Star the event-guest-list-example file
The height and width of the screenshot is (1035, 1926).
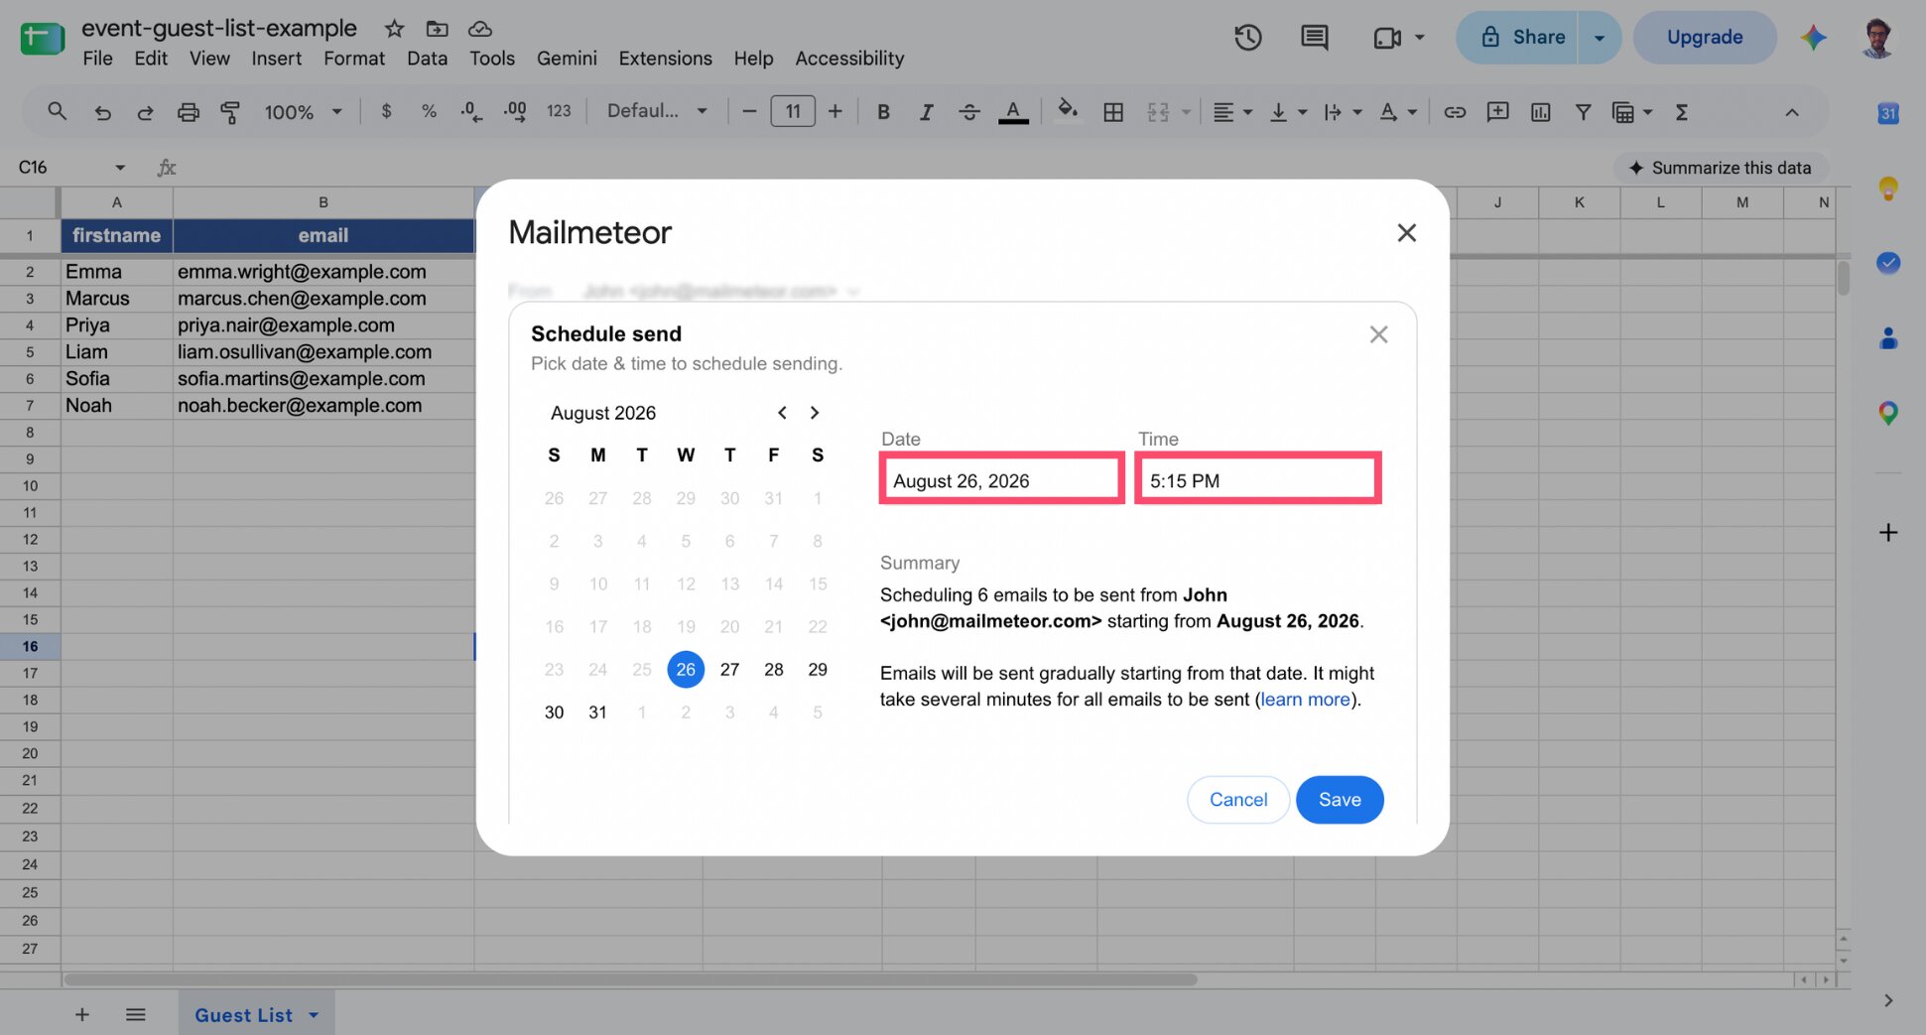394,29
